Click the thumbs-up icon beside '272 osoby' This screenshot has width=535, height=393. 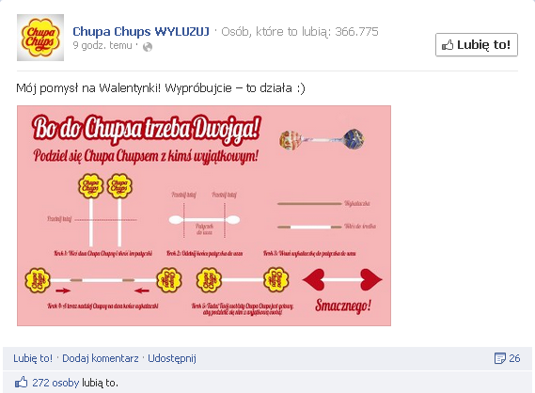[21, 383]
